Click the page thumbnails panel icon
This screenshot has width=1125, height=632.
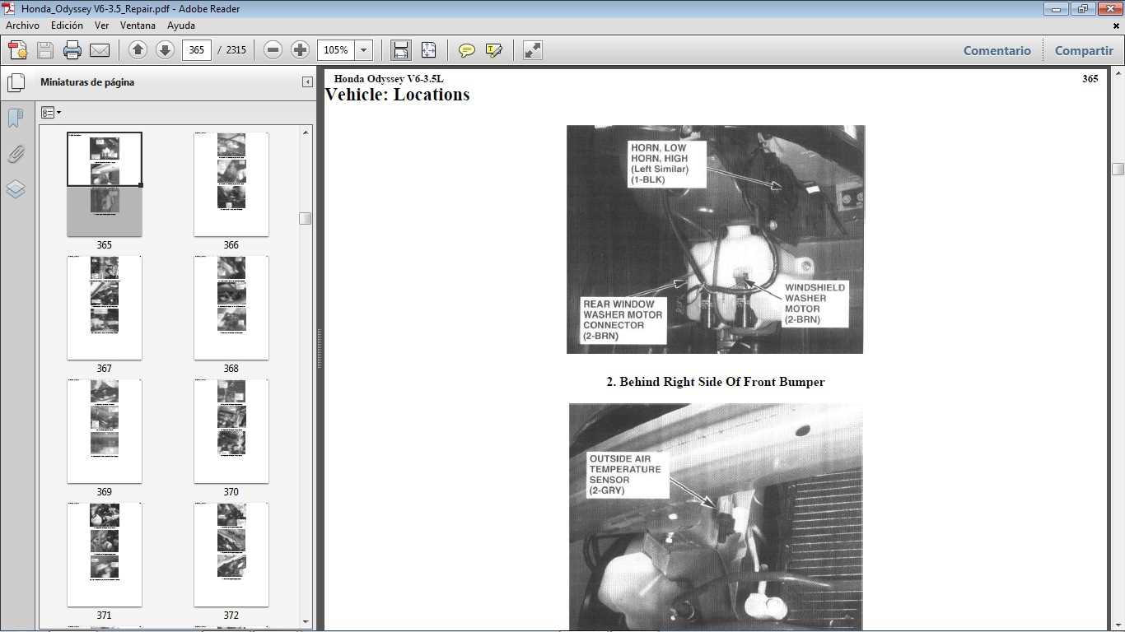point(16,82)
